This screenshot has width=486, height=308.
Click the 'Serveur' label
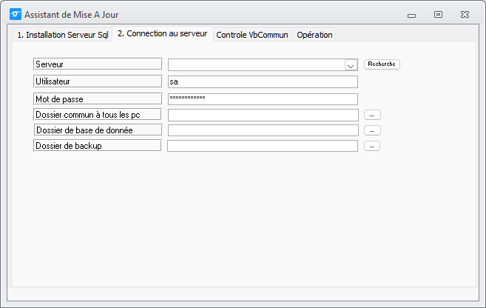coord(98,64)
